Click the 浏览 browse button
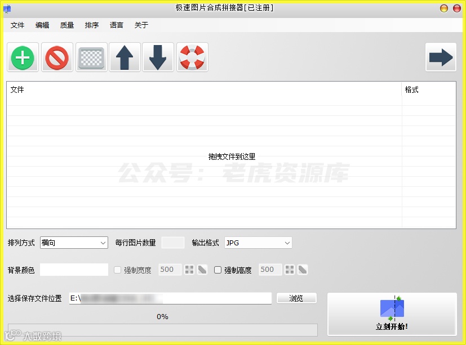The width and height of the screenshot is (466, 345). [x=296, y=298]
